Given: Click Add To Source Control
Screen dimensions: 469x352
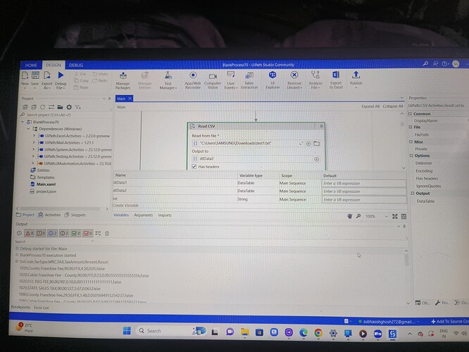Looking at the screenshot, I should click(449, 321).
